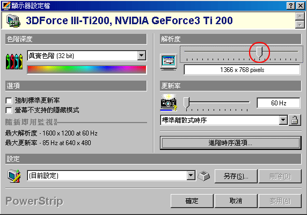Toggle the padlock icon beside timing dropdown

pyautogui.click(x=295, y=120)
